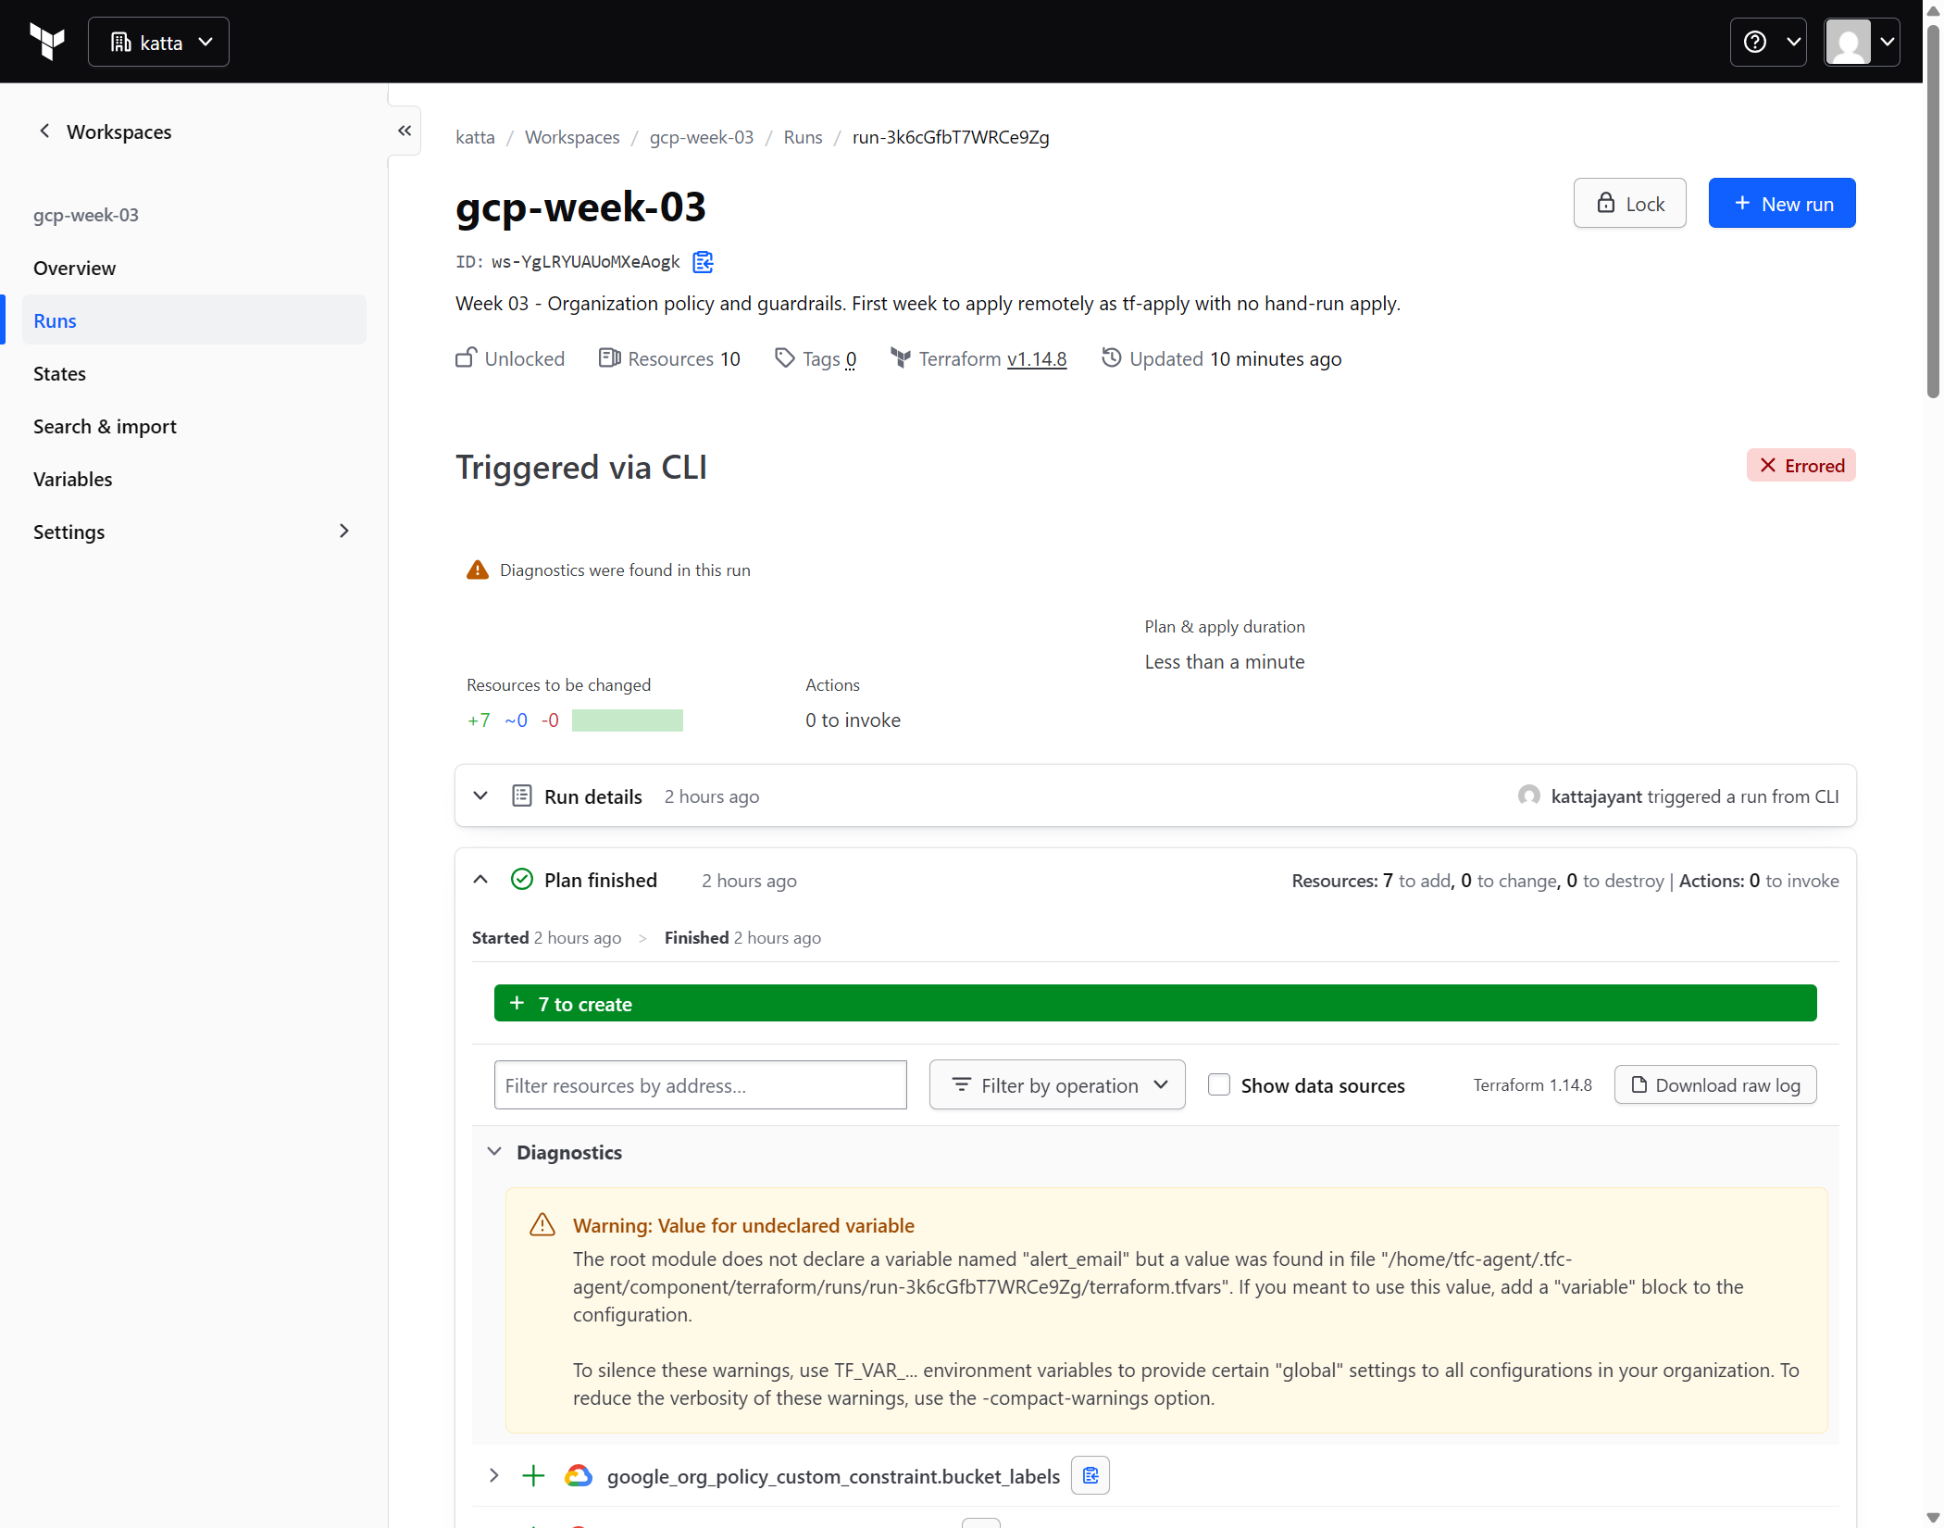Open the Terraform v1.14.8 version link

pos(1037,358)
